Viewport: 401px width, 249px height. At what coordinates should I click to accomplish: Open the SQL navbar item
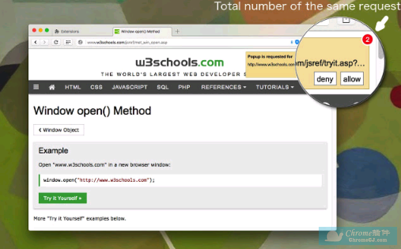[x=163, y=87]
